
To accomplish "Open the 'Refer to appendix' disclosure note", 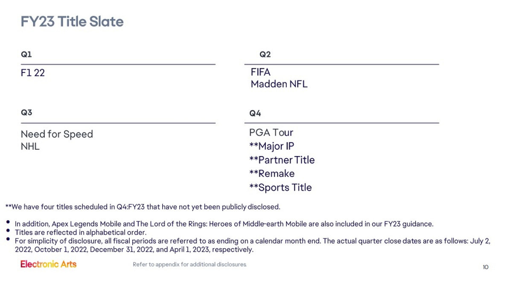I will point(189,265).
